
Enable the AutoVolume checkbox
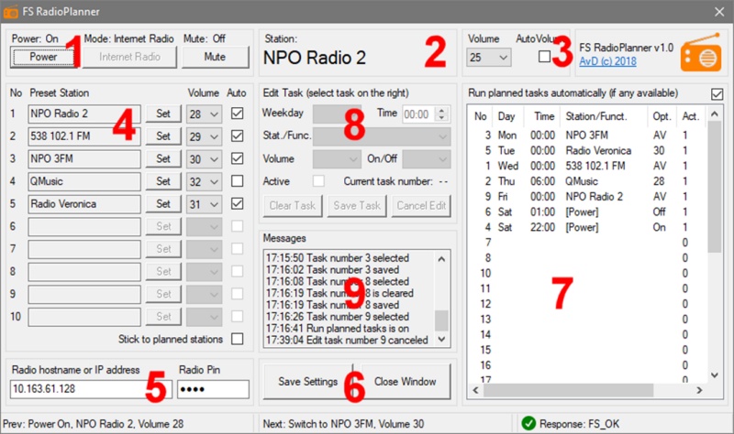545,57
